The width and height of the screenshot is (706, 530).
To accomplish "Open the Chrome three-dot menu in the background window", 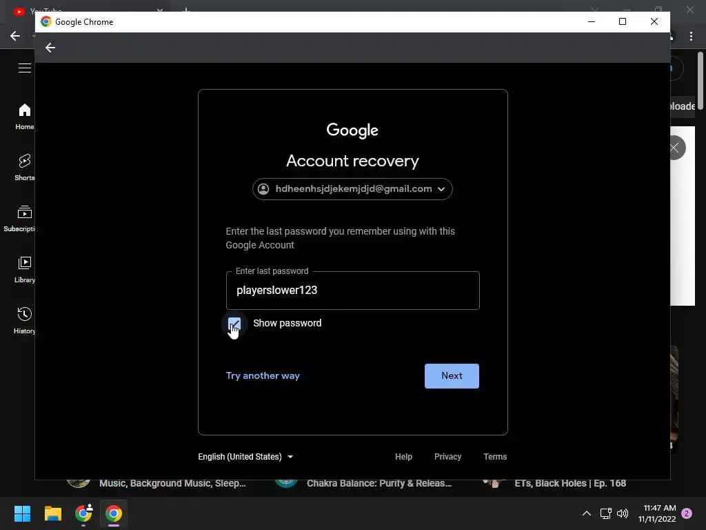I will [691, 36].
